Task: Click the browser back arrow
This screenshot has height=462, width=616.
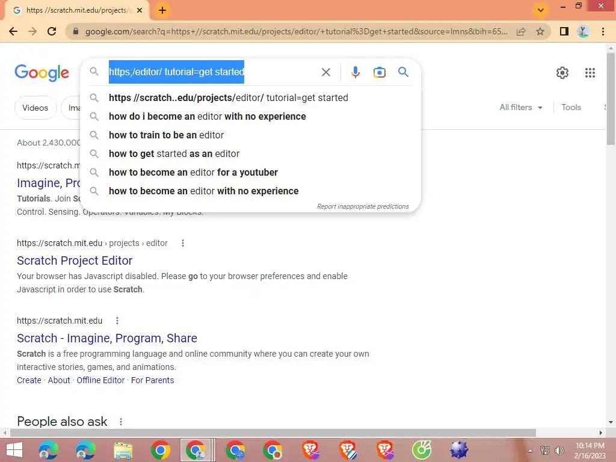Action: click(13, 31)
